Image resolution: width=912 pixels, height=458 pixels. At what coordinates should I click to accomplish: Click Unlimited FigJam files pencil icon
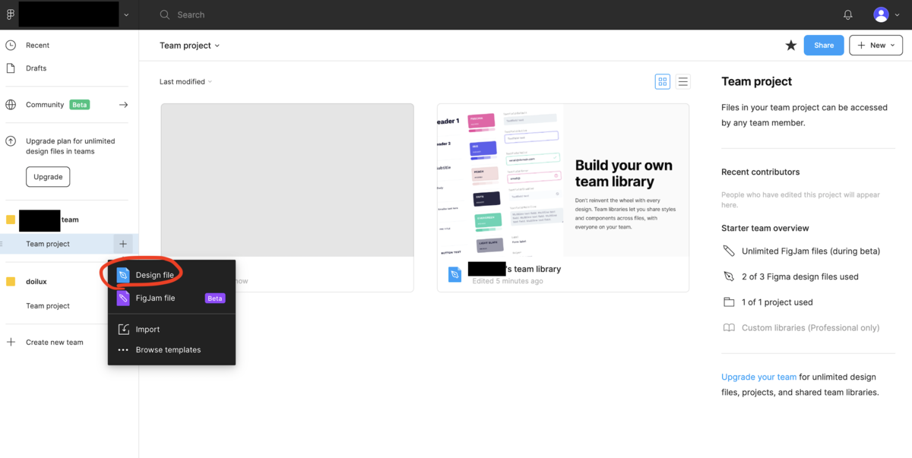point(729,251)
